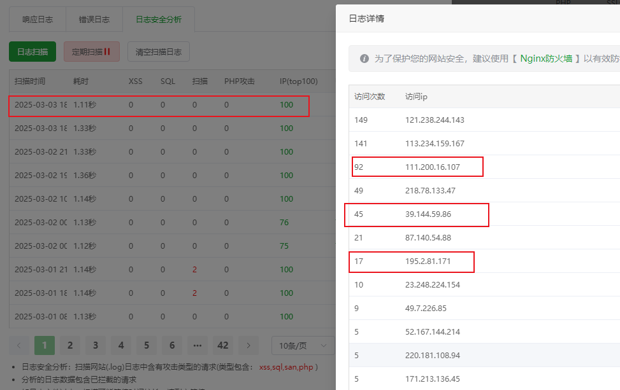This screenshot has width=620, height=390.
Task: Pause scheduled scan via 定期扫描 button
Action: (x=91, y=52)
